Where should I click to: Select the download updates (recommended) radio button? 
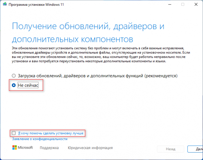click(14, 76)
